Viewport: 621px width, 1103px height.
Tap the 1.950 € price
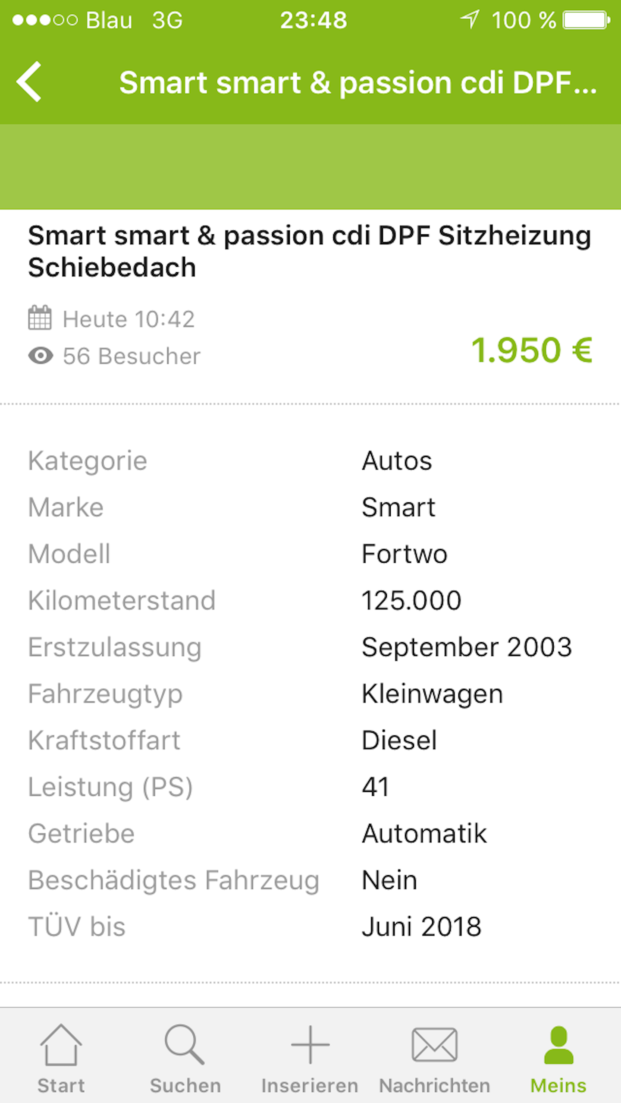(x=532, y=350)
